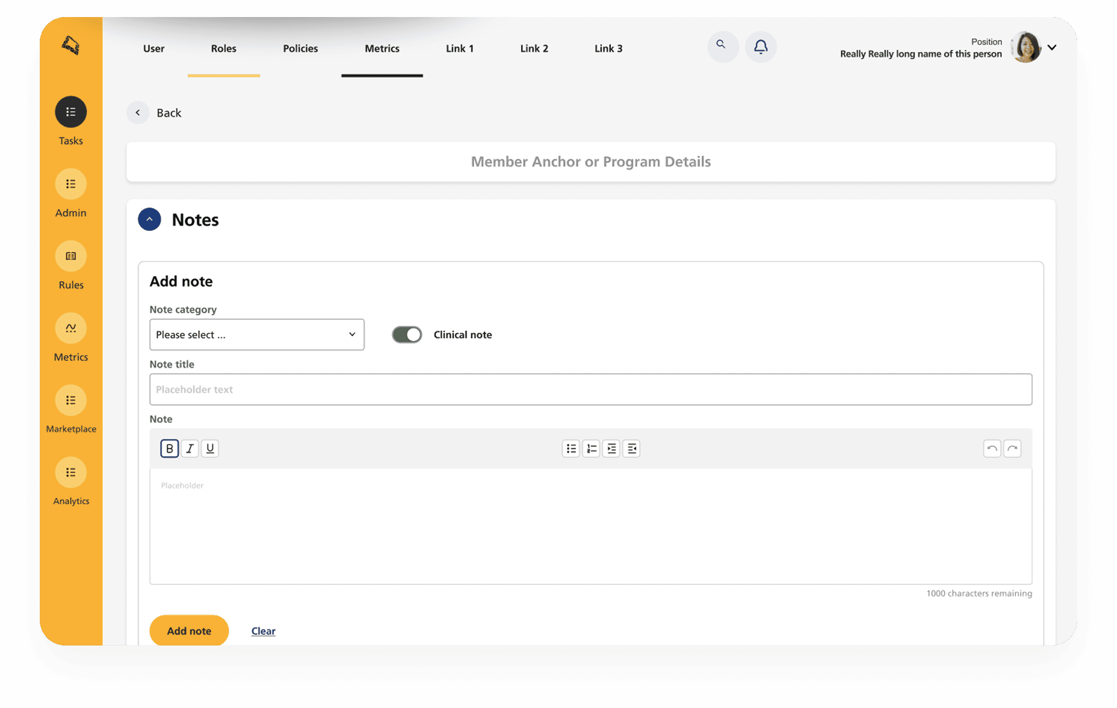The height and width of the screenshot is (708, 1117).
Task: Expand the user profile dropdown chevron
Action: click(x=1052, y=47)
